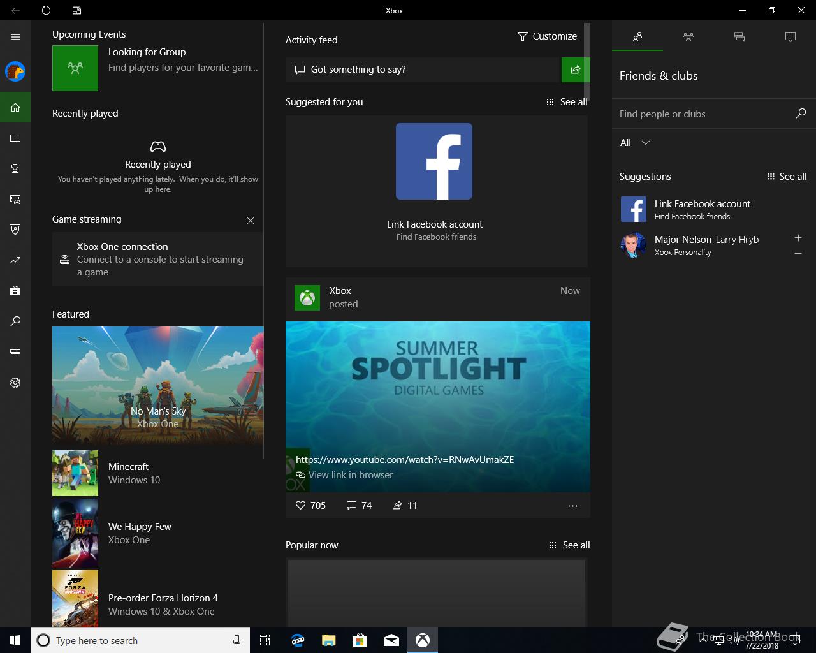The width and height of the screenshot is (816, 653).
Task: Open Mail app on taskbar
Action: (x=391, y=640)
